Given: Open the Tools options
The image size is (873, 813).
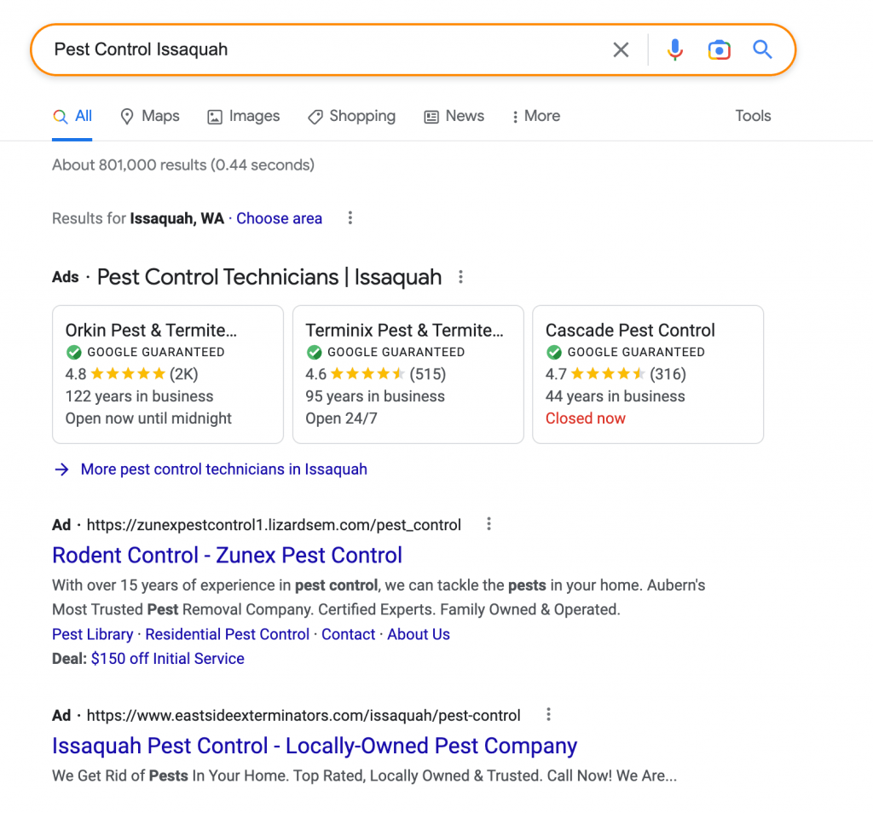Looking at the screenshot, I should tap(753, 116).
